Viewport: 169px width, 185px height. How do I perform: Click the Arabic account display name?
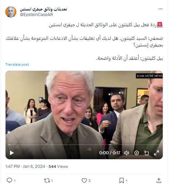(44, 9)
